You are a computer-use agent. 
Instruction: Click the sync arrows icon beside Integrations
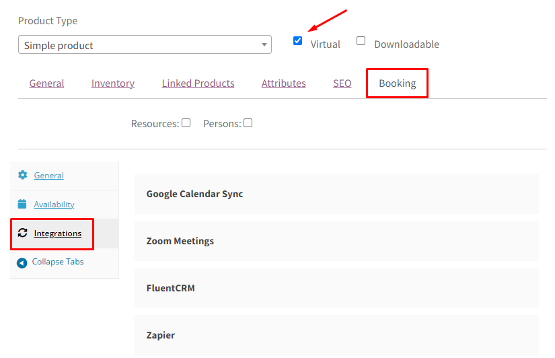(23, 233)
